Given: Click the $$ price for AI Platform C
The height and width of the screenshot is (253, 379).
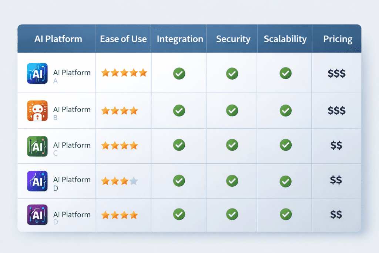Looking at the screenshot, I should 336,145.
